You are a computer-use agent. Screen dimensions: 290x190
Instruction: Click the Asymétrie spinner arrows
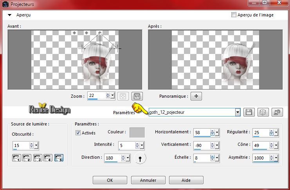tap(272, 158)
